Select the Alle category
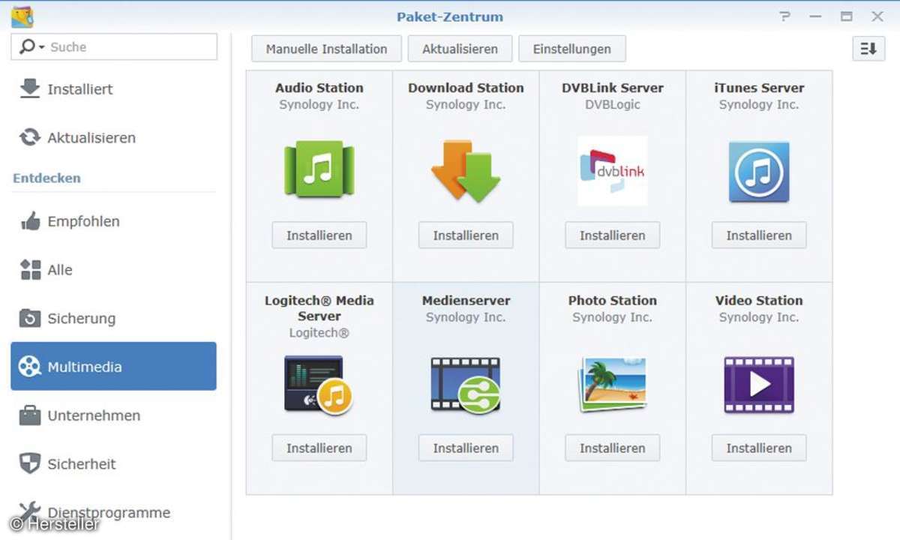This screenshot has height=540, width=900. (x=113, y=270)
